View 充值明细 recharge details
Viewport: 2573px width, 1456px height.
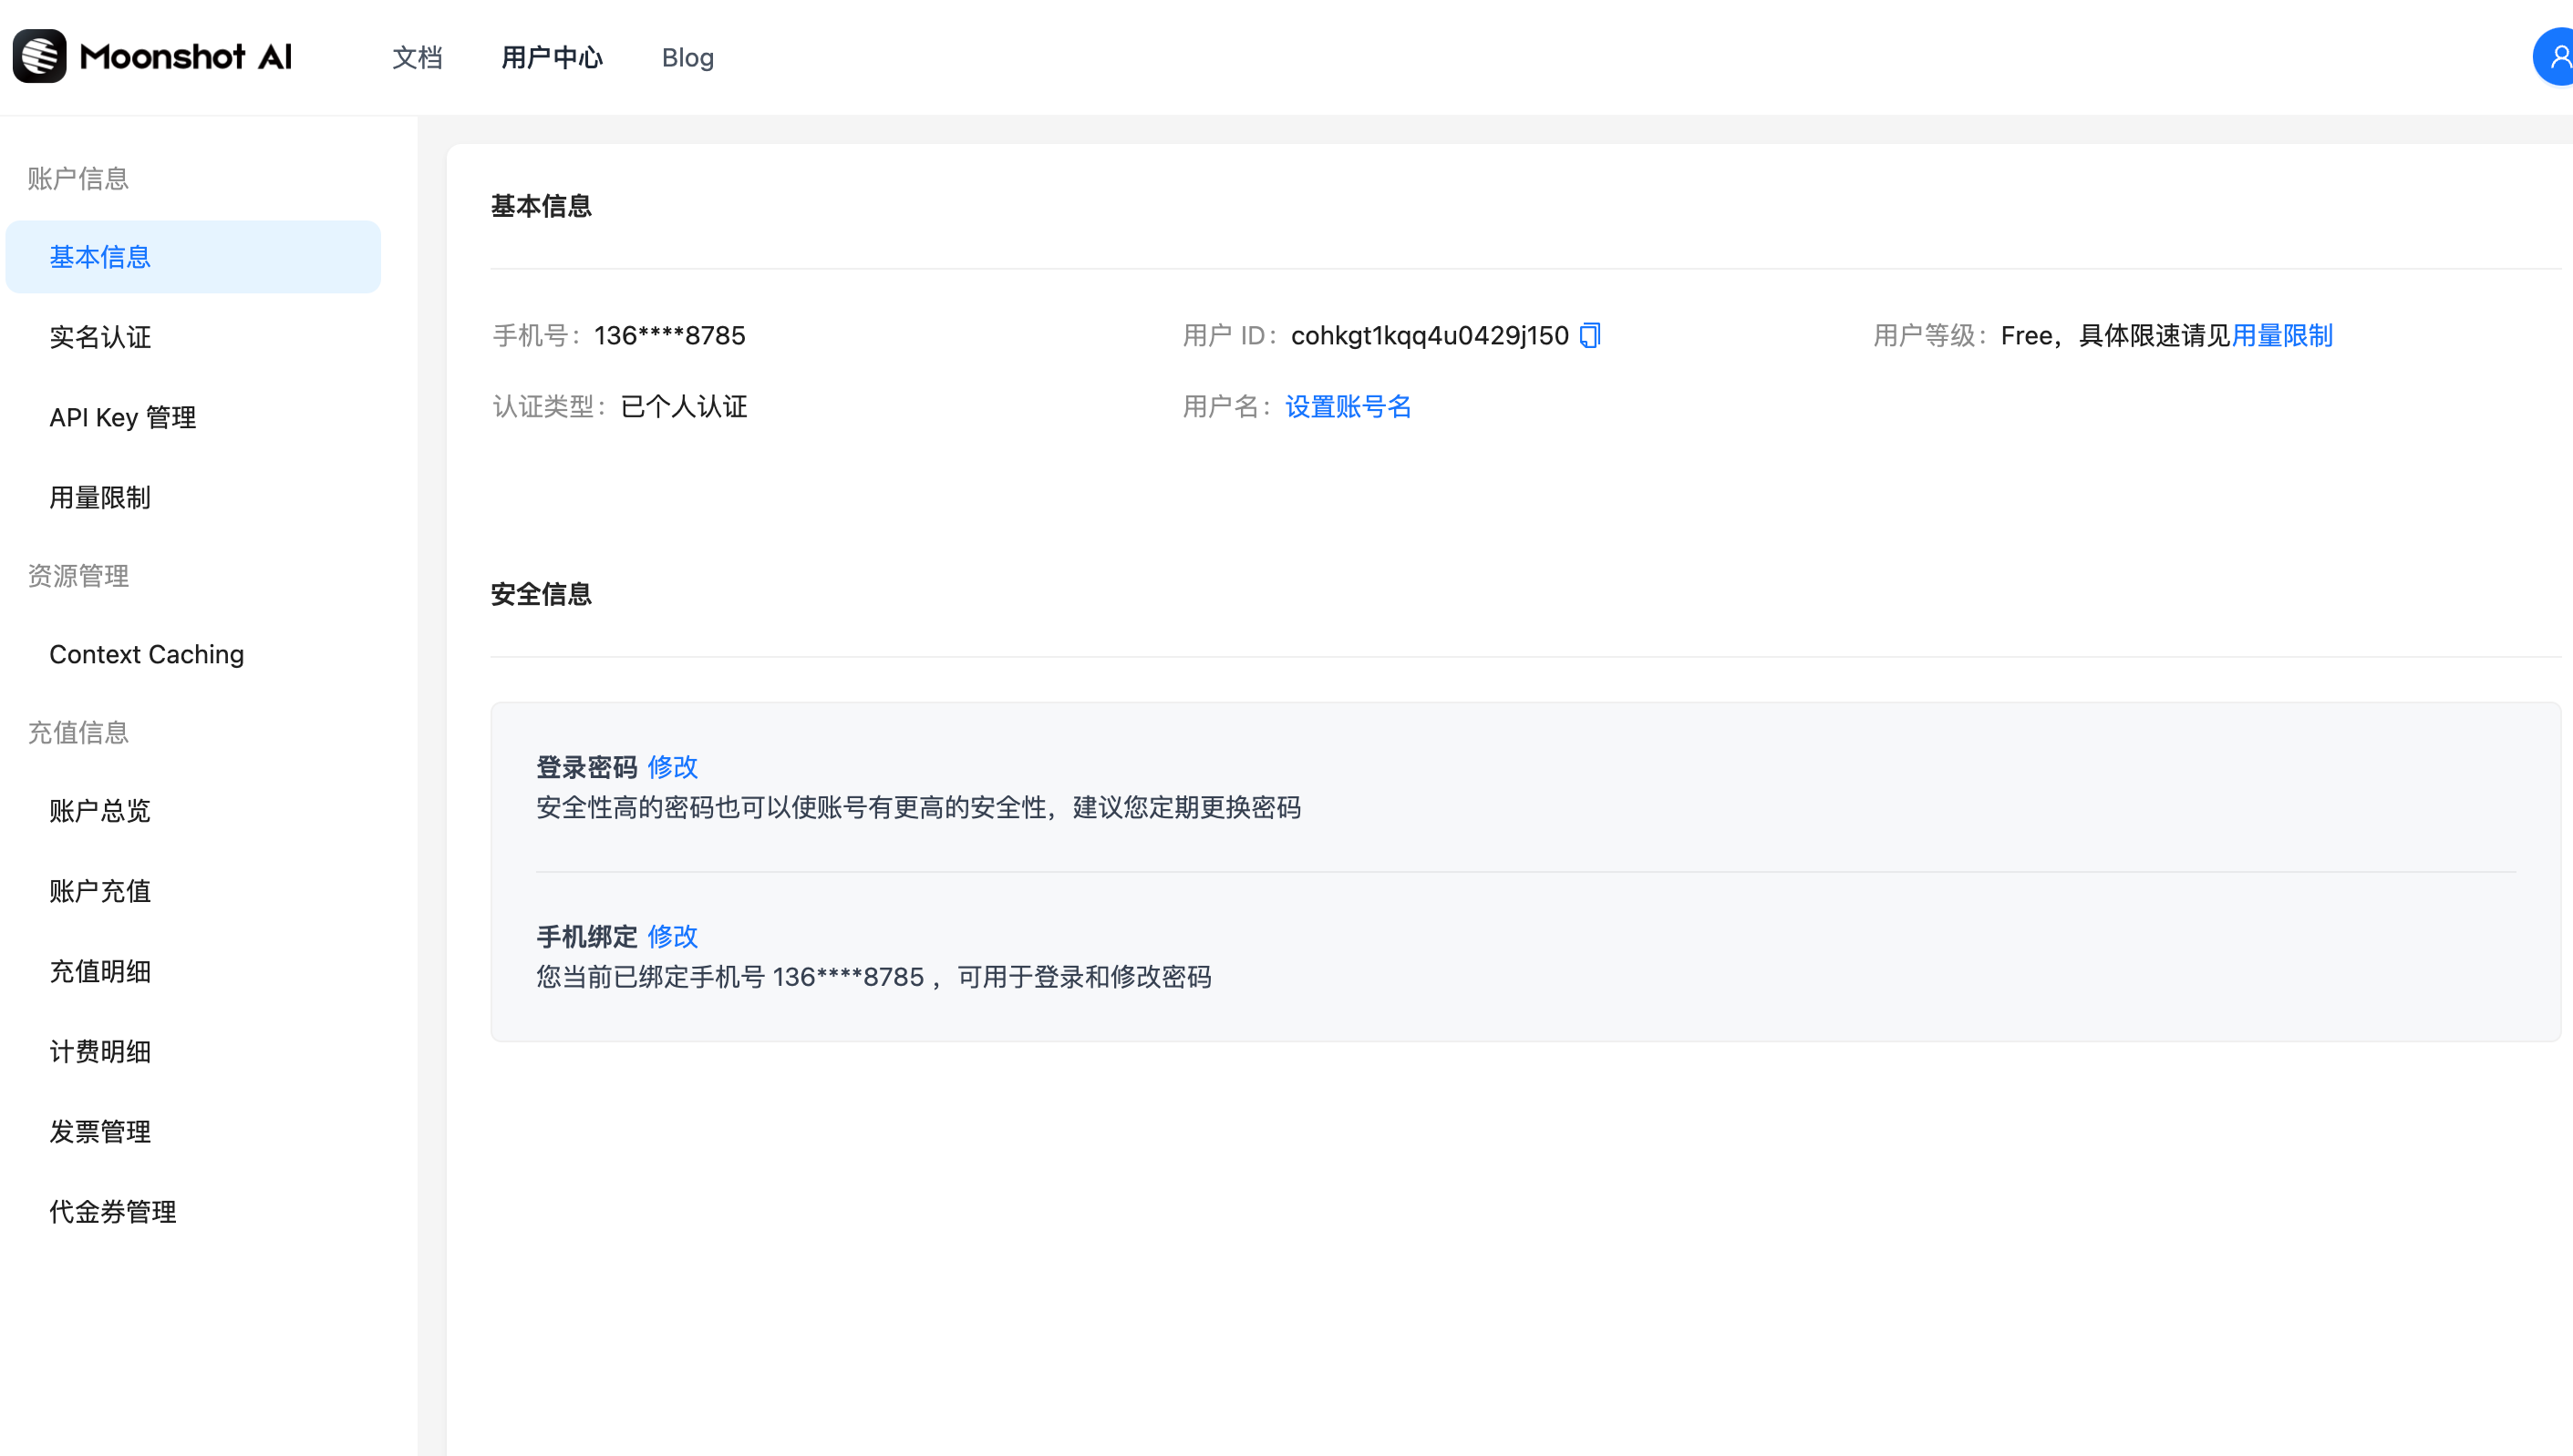click(x=100, y=971)
